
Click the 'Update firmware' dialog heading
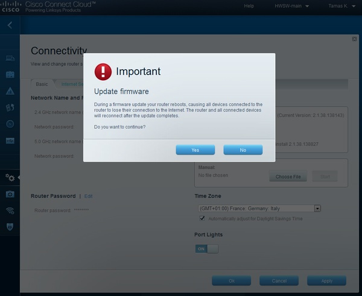pos(121,92)
